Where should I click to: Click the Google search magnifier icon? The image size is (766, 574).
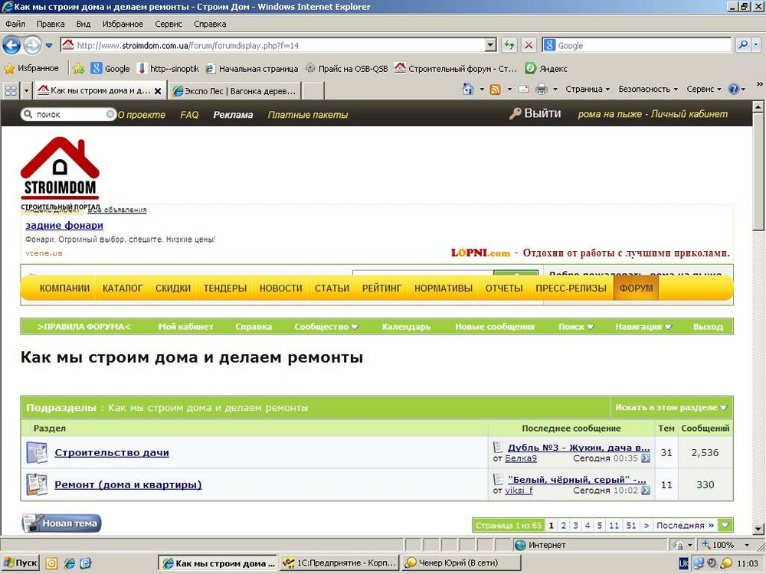pyautogui.click(x=742, y=45)
